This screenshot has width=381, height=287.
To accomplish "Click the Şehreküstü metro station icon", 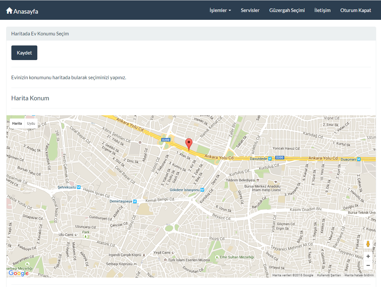I will [x=79, y=187].
